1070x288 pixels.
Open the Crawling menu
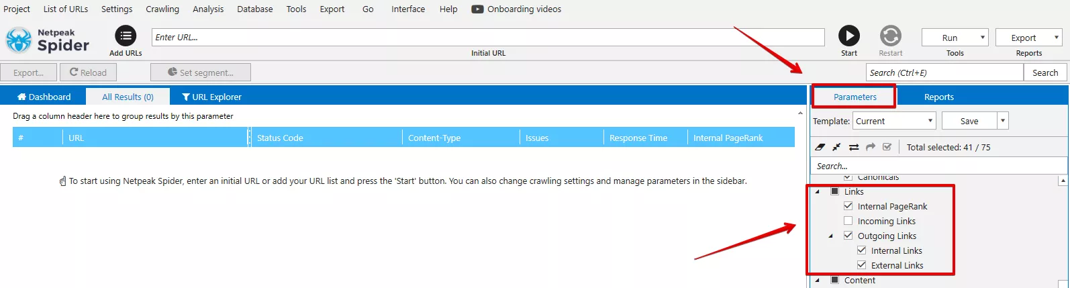(162, 9)
